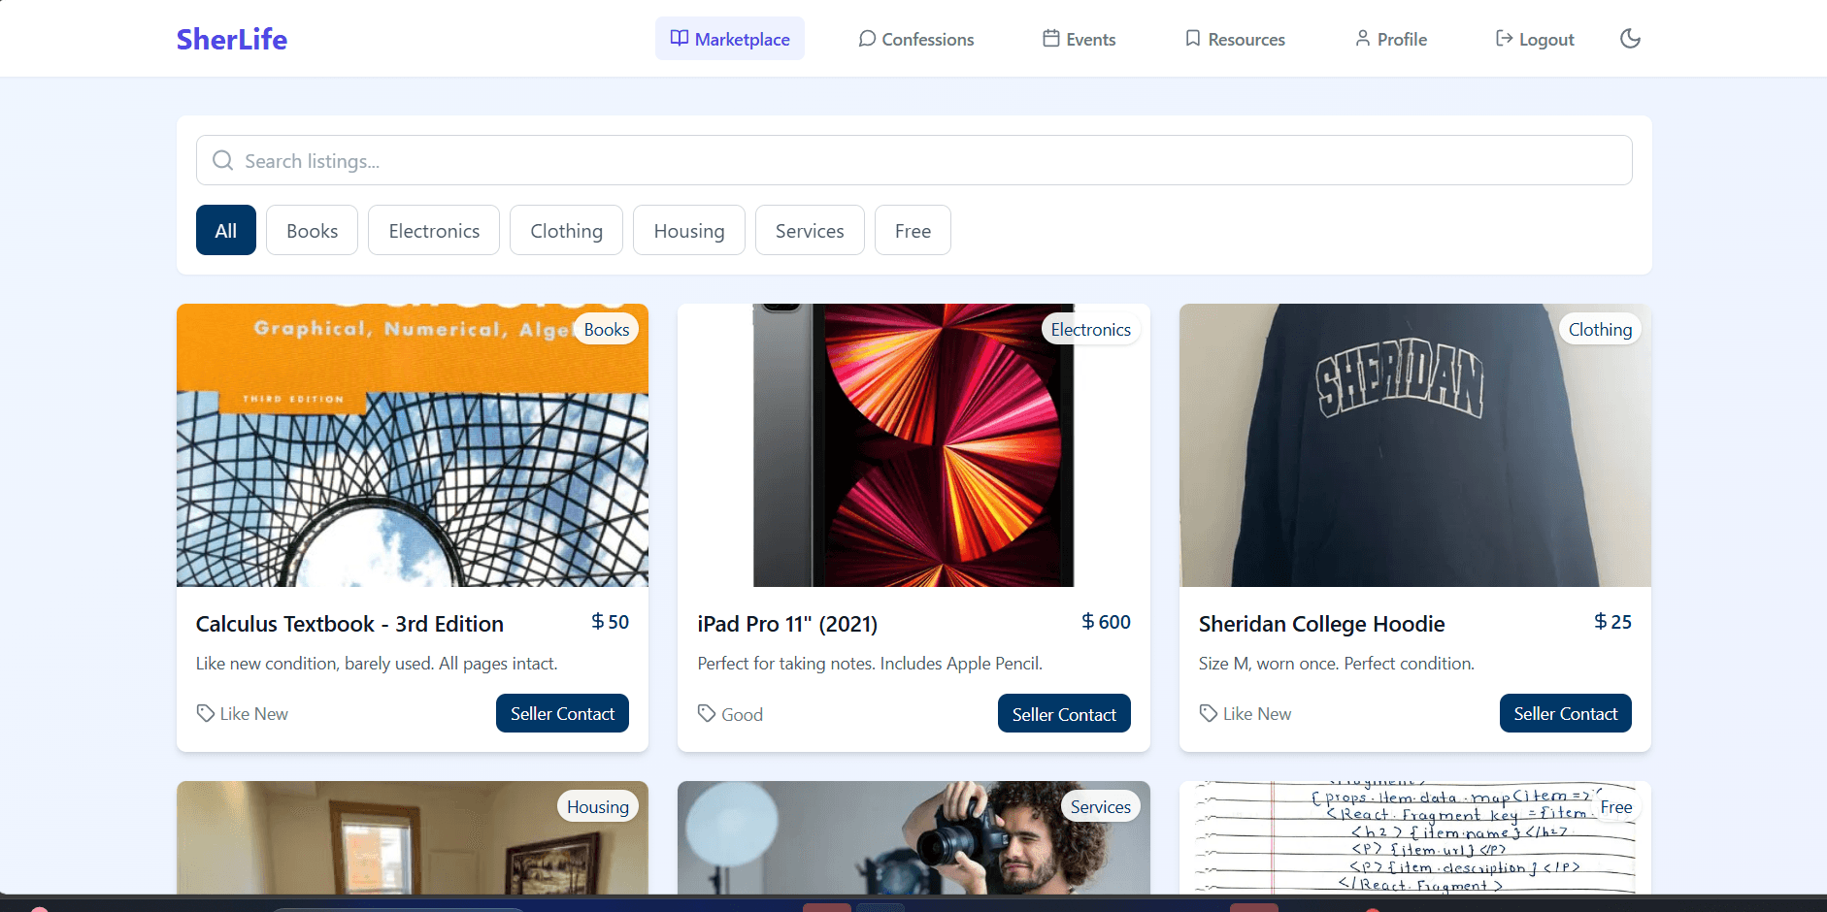This screenshot has width=1827, height=912.
Task: Go to the Confessions page
Action: 915,39
